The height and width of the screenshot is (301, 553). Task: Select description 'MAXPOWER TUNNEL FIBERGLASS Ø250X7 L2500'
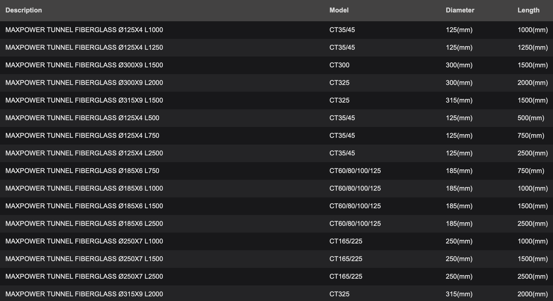point(84,276)
